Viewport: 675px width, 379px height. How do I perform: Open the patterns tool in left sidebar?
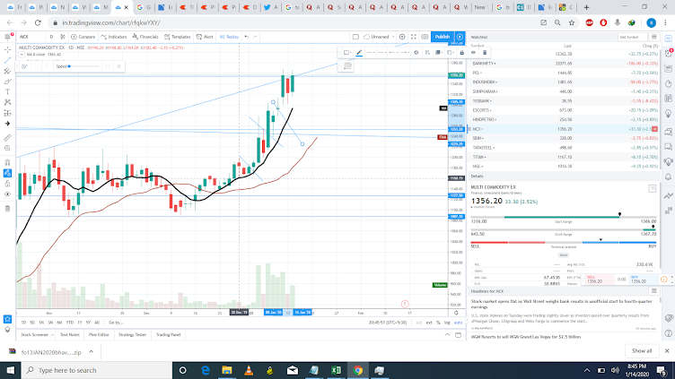[x=7, y=102]
